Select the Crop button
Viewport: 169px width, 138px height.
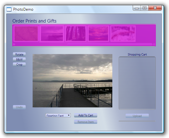point(19,65)
